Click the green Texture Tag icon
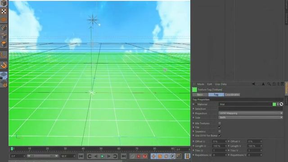Viewport: 288px width, 162px height. click(194, 90)
